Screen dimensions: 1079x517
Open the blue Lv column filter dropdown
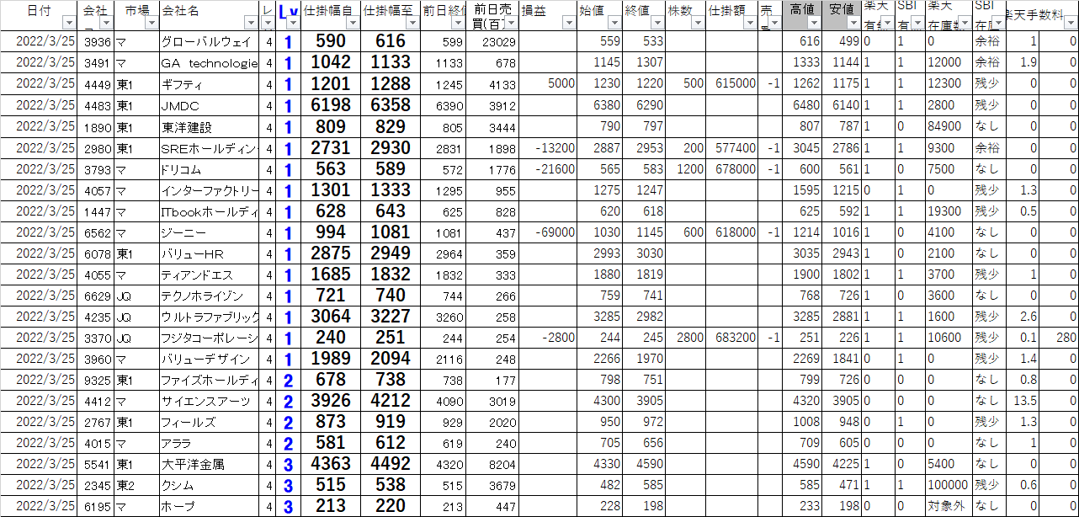[x=292, y=24]
